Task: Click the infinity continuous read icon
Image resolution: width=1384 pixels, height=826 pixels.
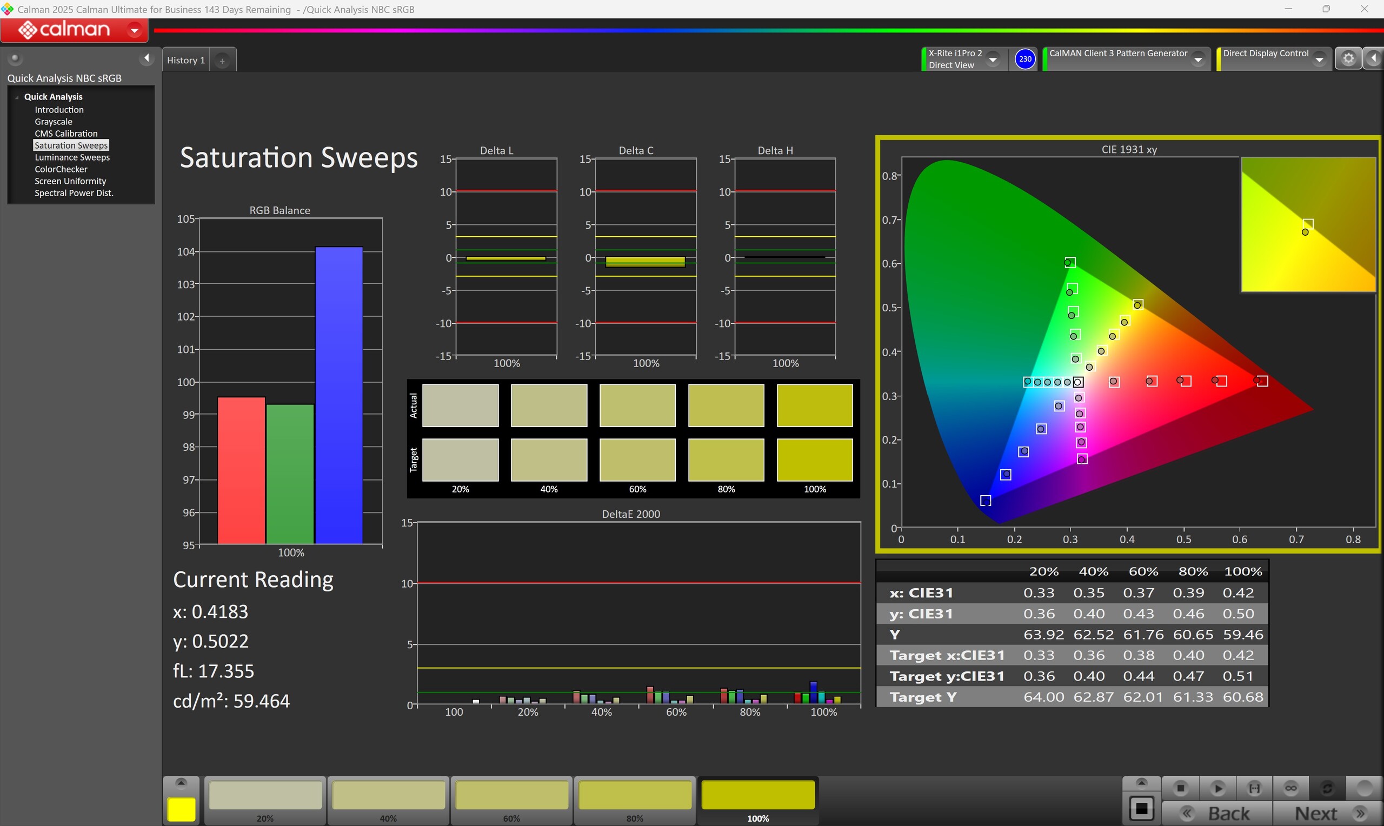Action: [x=1291, y=788]
